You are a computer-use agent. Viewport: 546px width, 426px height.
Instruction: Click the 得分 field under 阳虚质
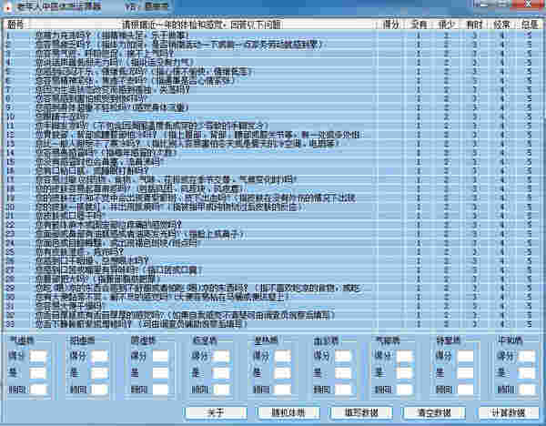(99, 356)
